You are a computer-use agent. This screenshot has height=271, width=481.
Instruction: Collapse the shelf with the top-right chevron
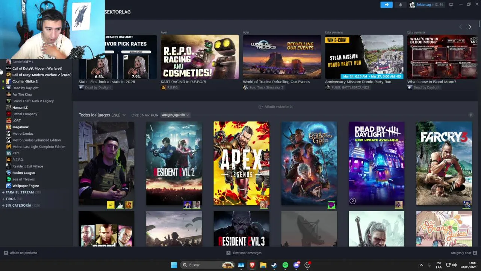[470, 115]
